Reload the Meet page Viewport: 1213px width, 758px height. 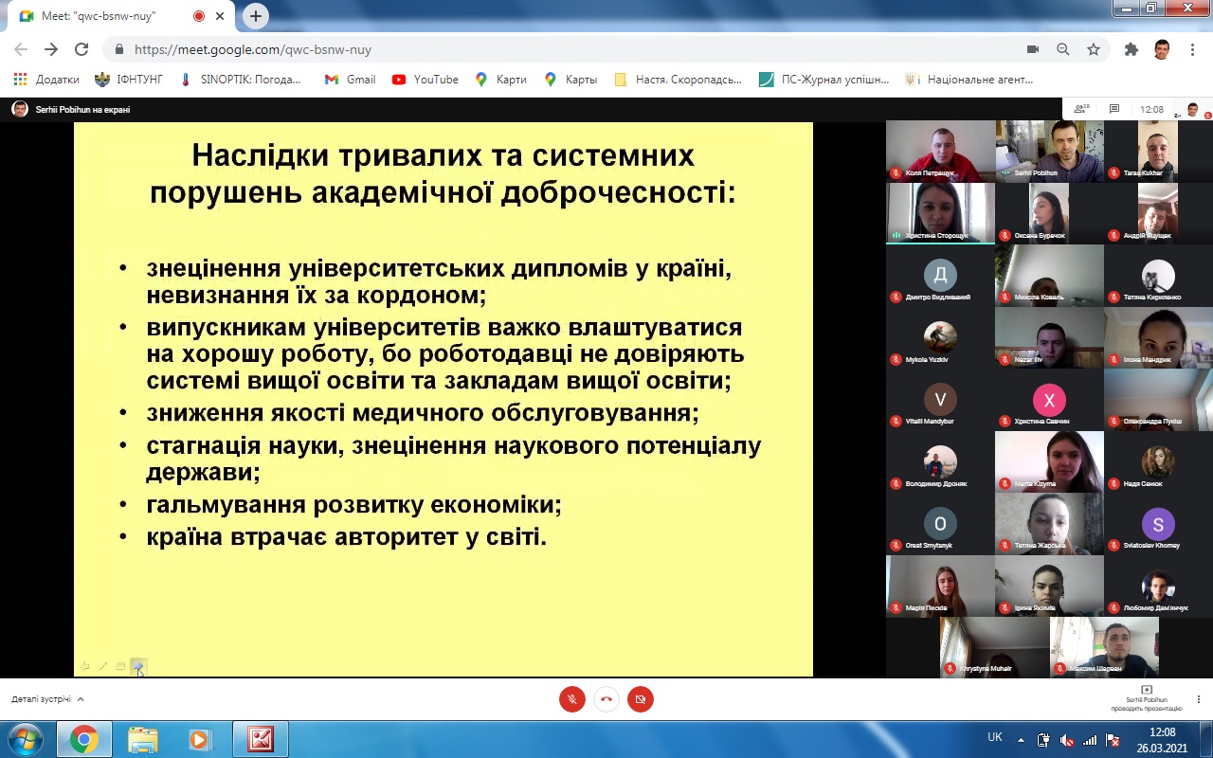[x=81, y=49]
